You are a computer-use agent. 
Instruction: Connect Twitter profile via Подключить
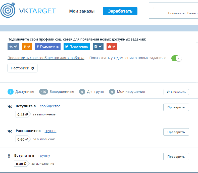point(77,47)
